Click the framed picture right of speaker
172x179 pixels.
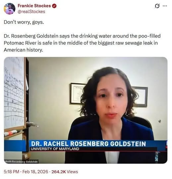click(140, 96)
